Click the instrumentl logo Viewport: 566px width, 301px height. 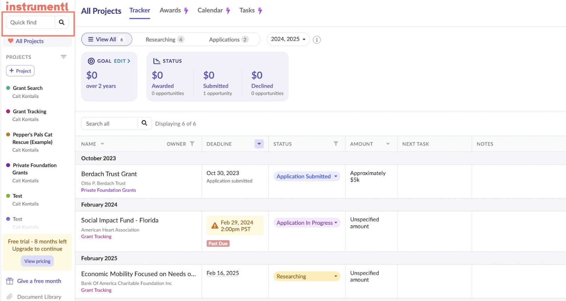(x=37, y=6)
